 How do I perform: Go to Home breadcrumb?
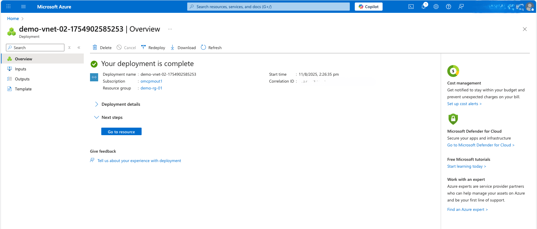(13, 18)
